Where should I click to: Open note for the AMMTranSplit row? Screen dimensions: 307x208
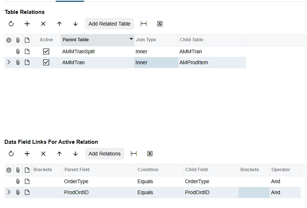27,51
